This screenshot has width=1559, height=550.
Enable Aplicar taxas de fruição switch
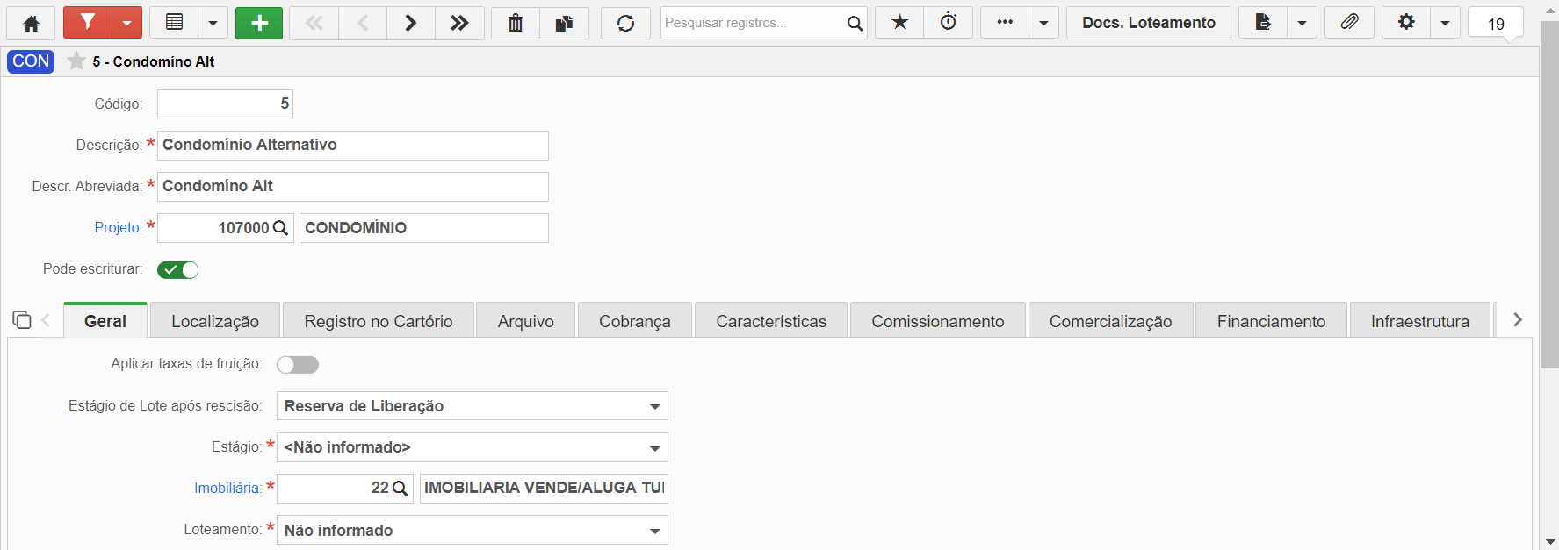click(x=298, y=365)
